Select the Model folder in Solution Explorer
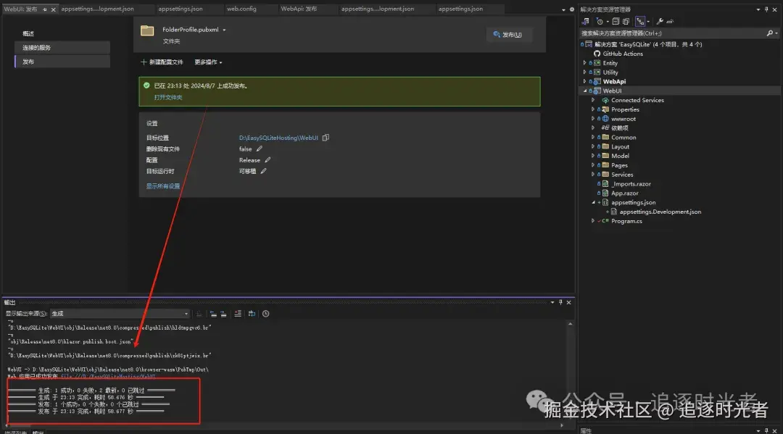 [620, 156]
